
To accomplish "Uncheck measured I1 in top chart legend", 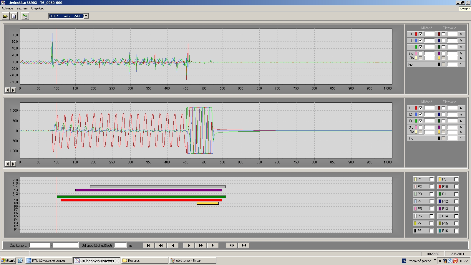I will pos(420,34).
